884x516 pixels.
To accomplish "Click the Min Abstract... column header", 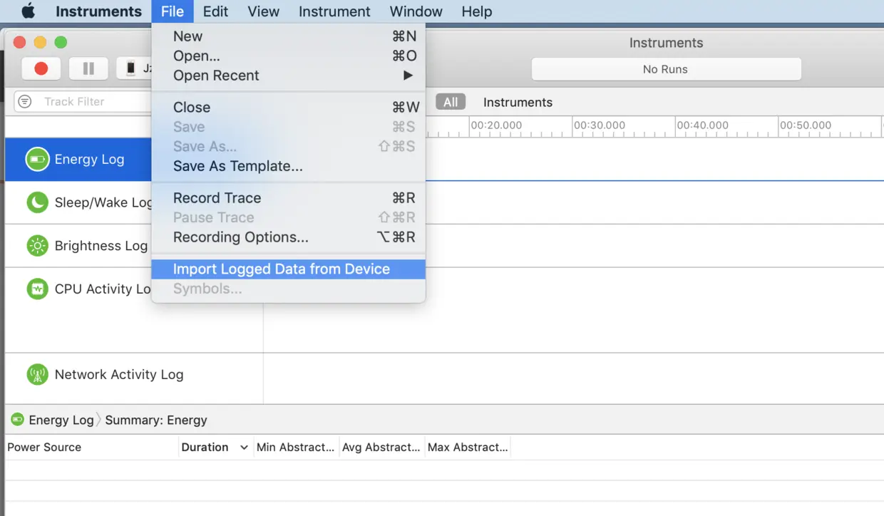I will pos(296,447).
